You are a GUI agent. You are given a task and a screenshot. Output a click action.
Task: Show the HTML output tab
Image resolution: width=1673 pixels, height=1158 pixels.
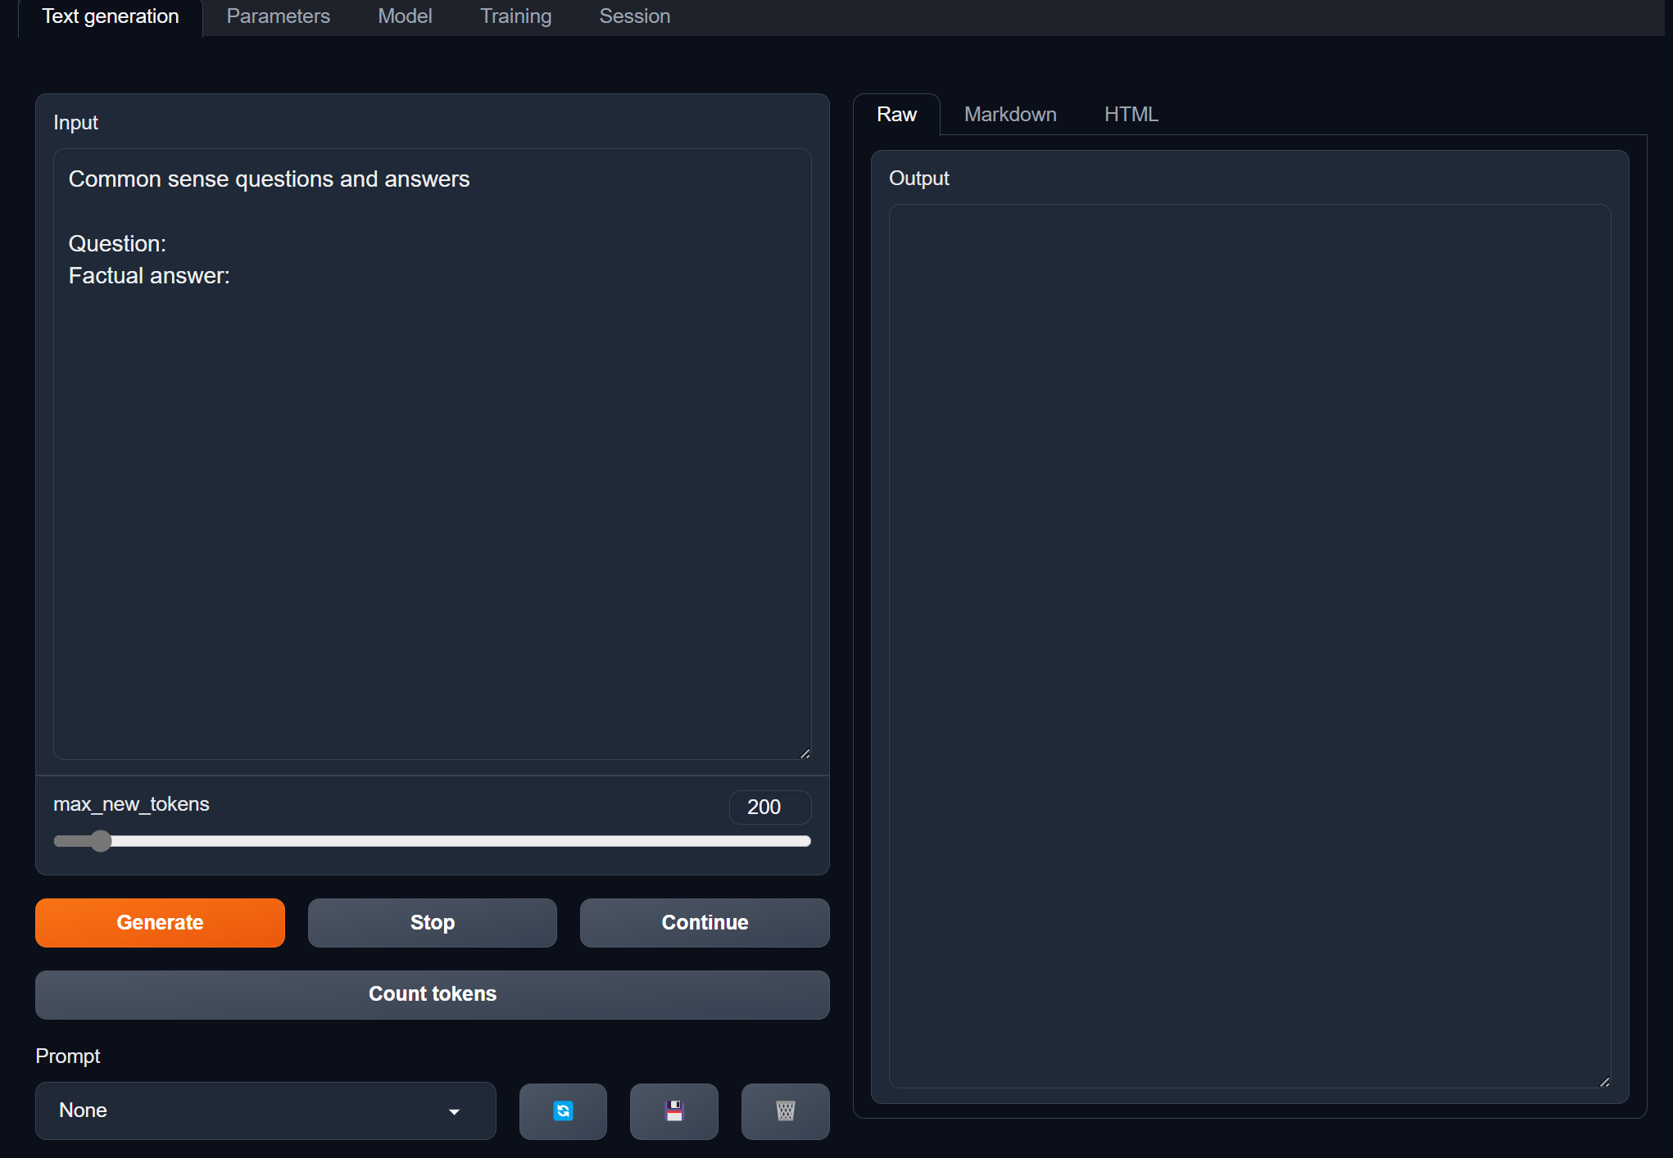tap(1131, 114)
